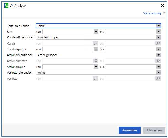Click the VK Analyse app icon
Image resolution: width=168 pixels, height=138 pixels.
point(6,5)
